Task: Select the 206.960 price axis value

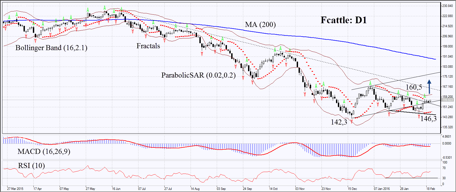Action: click(447, 36)
